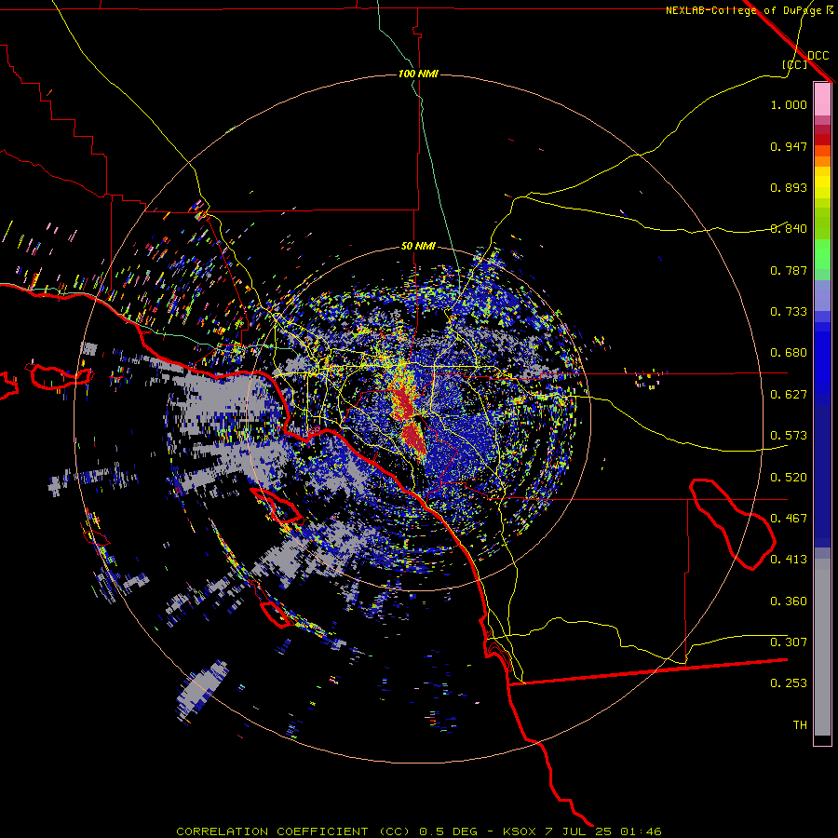The height and width of the screenshot is (838, 838).
Task: Click the 1.000 scale value
Action: pyautogui.click(x=789, y=104)
